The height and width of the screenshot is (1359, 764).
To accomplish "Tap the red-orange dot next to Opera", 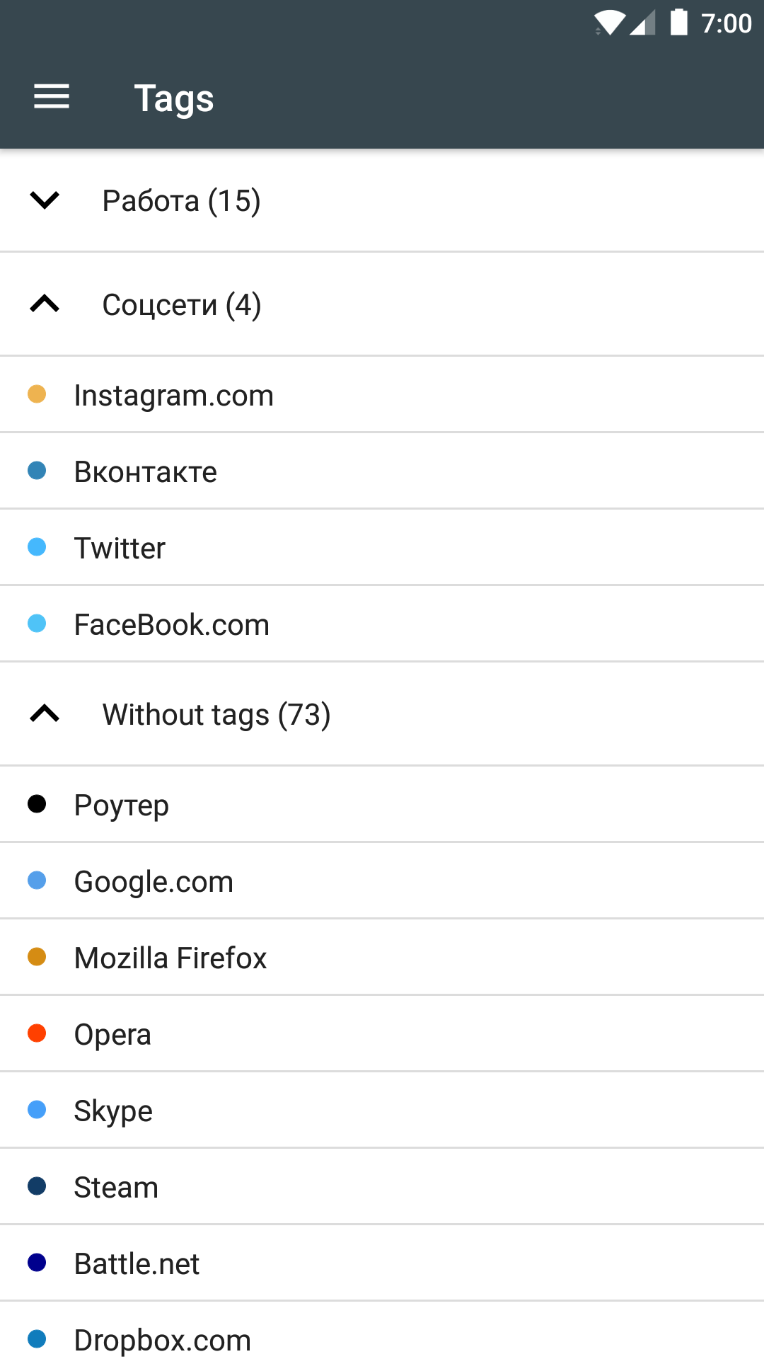I will [x=37, y=1033].
